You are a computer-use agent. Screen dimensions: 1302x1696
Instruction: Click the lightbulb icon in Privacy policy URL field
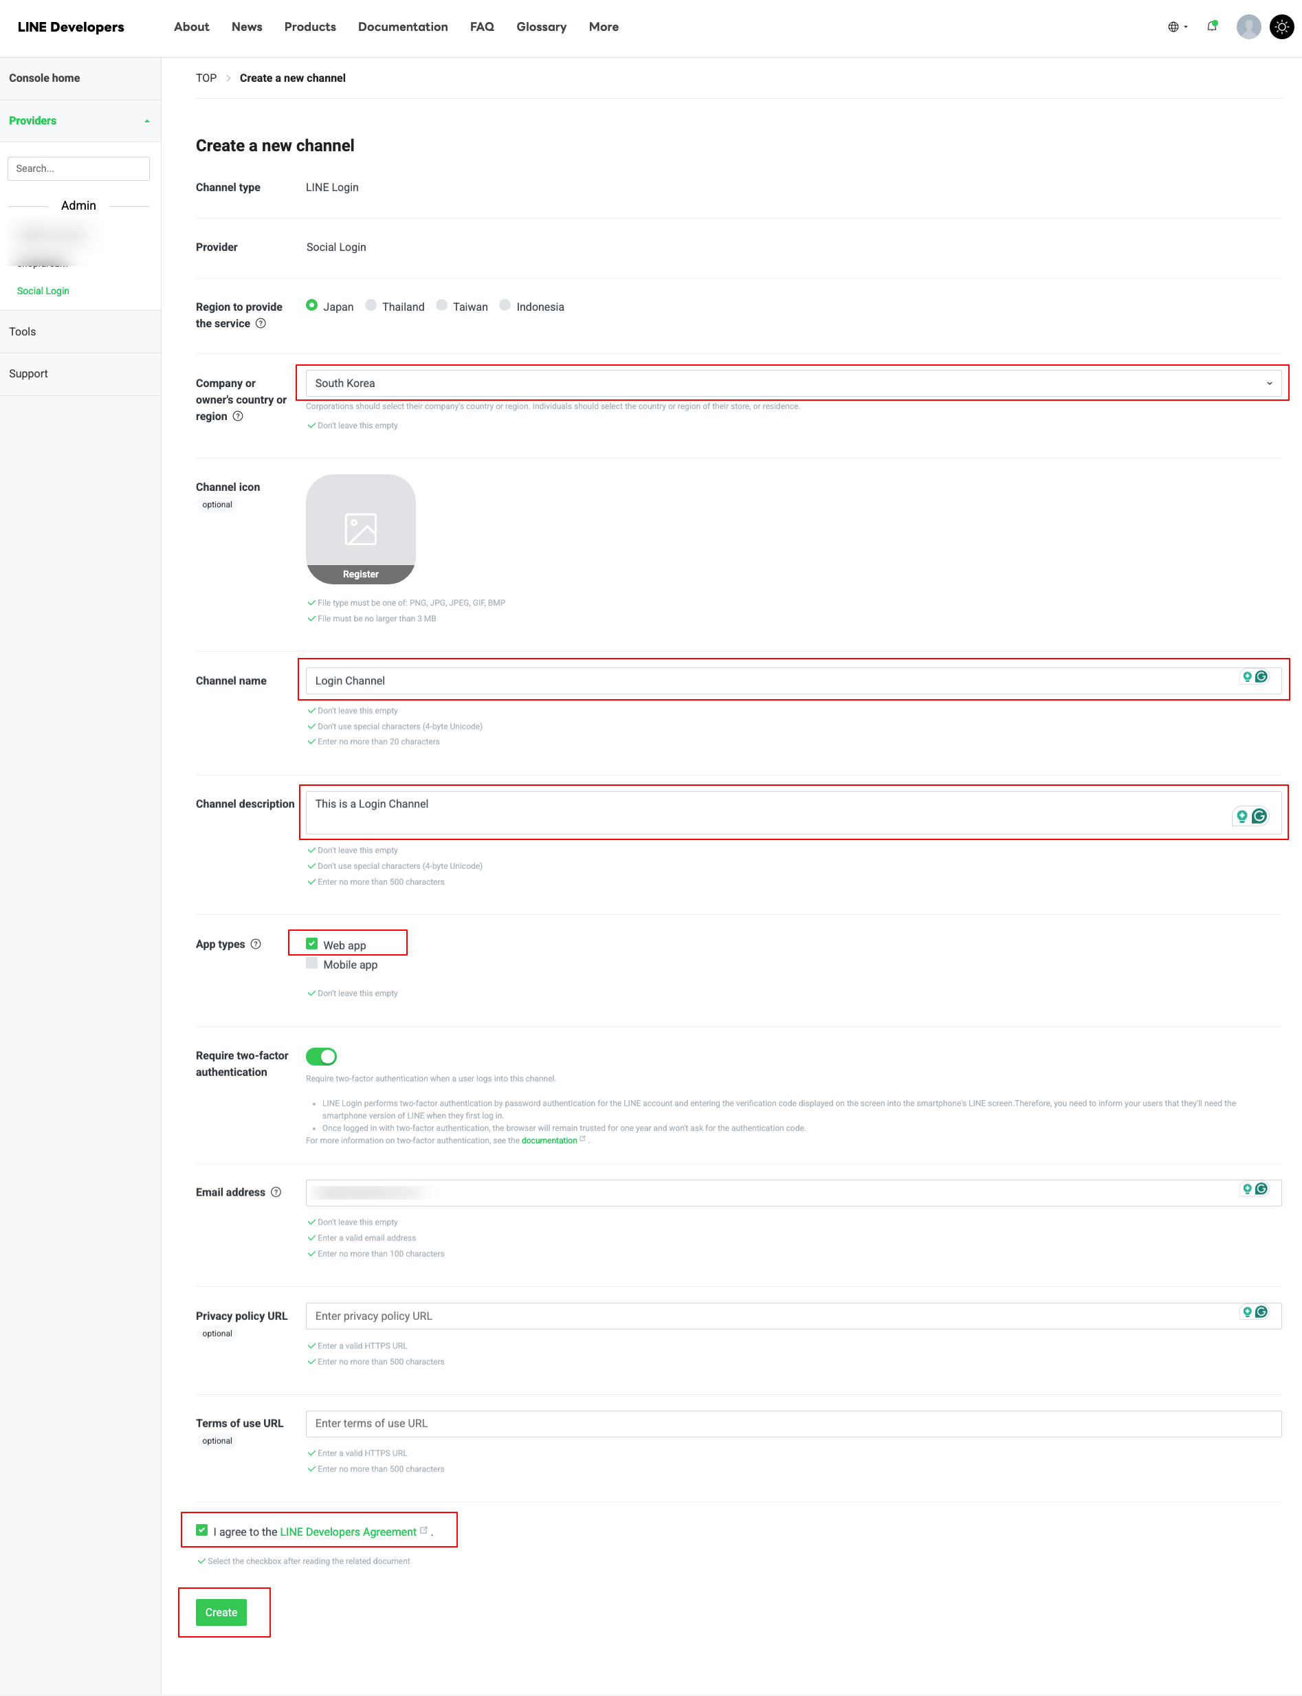[x=1247, y=1312]
